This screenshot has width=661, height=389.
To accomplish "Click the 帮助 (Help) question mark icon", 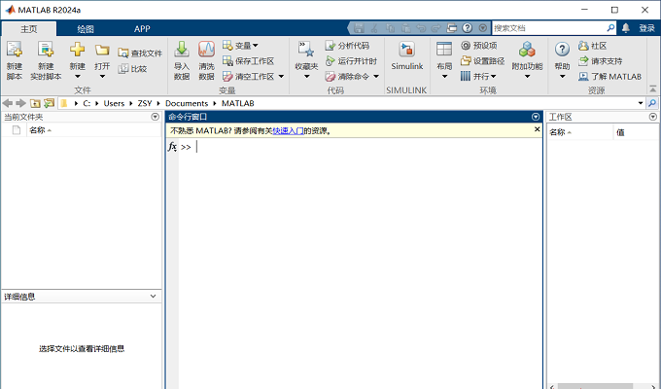I will click(562, 50).
